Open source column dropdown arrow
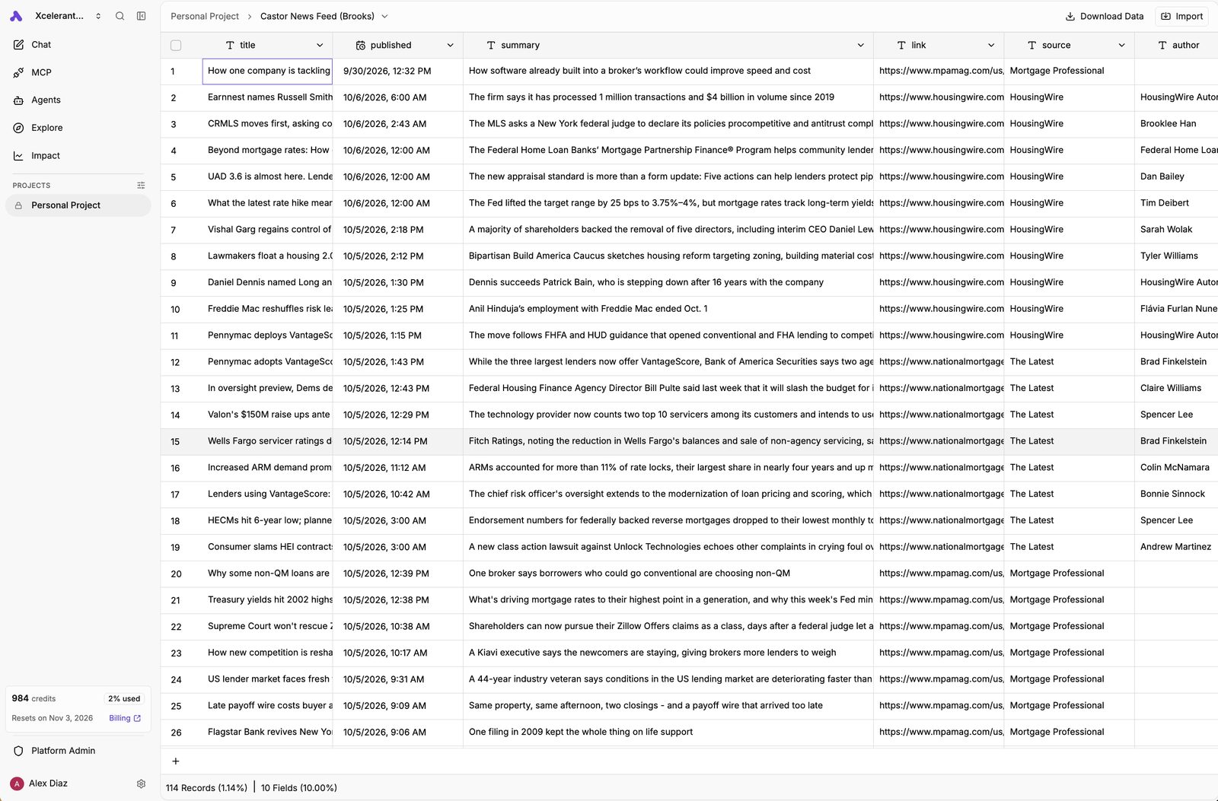 tap(1121, 46)
